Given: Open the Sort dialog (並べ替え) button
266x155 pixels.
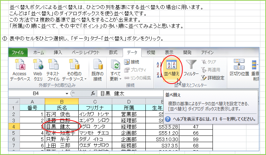Looking at the screenshot, I should pyautogui.click(x=172, y=70).
